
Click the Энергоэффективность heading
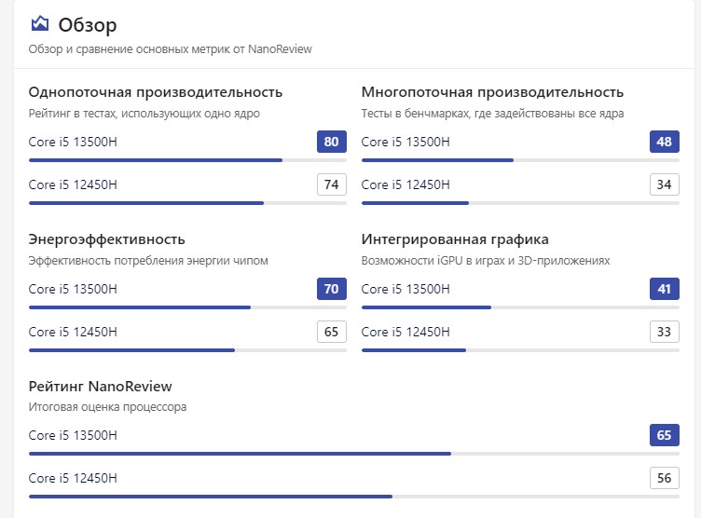pos(106,239)
